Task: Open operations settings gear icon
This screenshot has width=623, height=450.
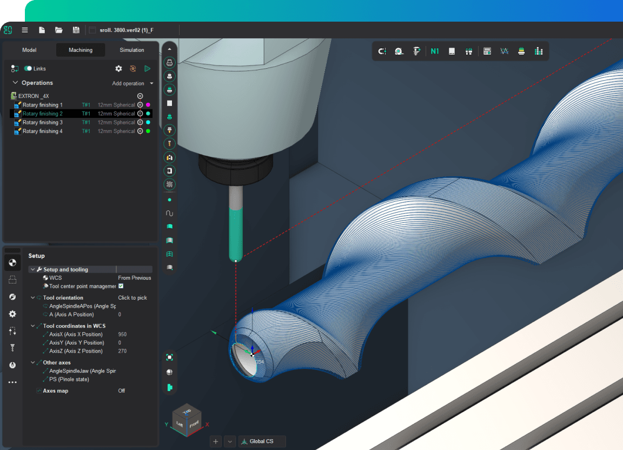Action: 118,69
